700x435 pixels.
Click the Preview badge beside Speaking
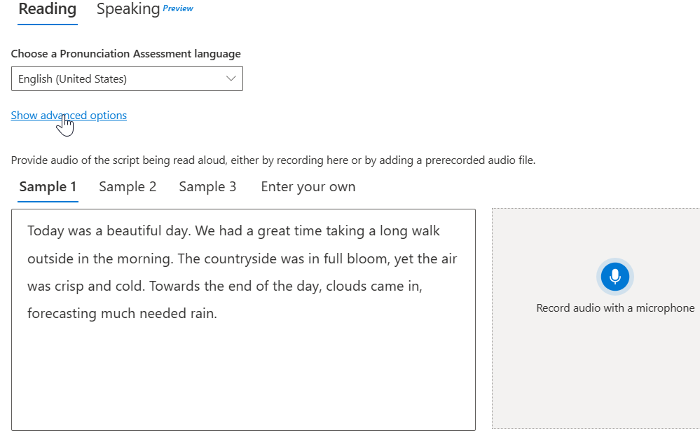click(x=178, y=8)
